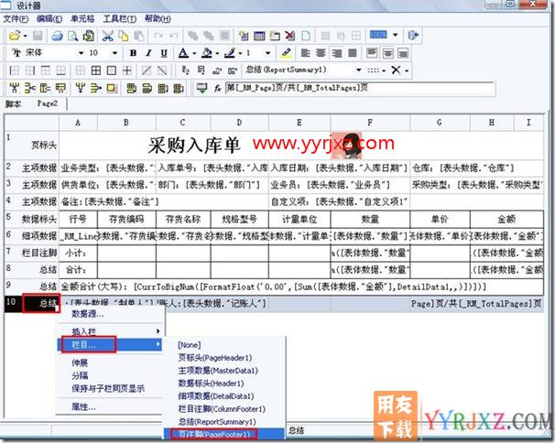Click the font color A button
Screen dimensions: 555x443
(183, 53)
